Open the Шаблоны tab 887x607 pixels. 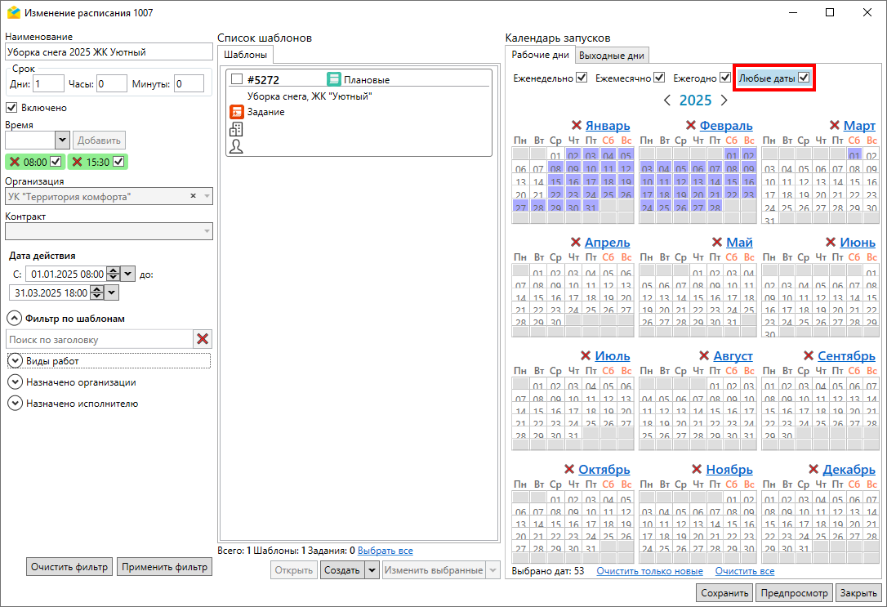(245, 55)
